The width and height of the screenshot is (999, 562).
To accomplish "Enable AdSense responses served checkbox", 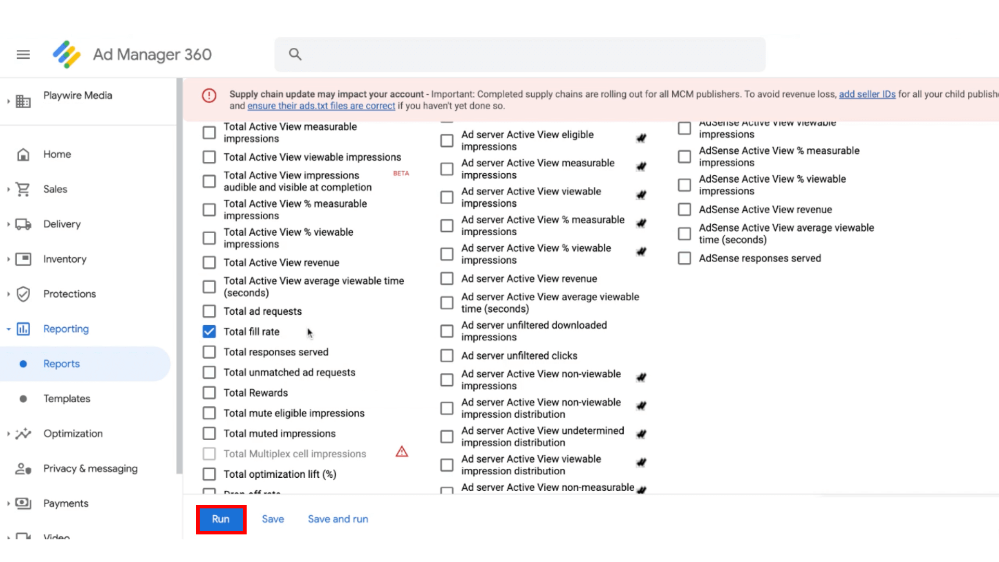I will coord(684,259).
